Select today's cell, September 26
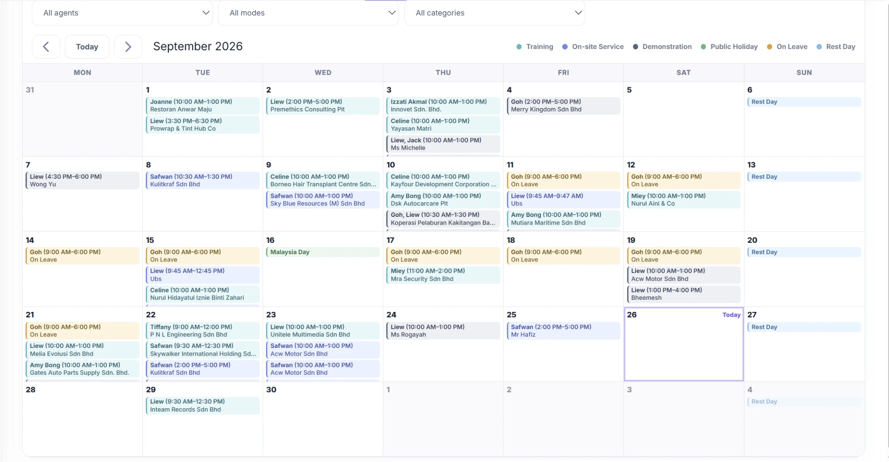The image size is (889, 462). point(684,344)
